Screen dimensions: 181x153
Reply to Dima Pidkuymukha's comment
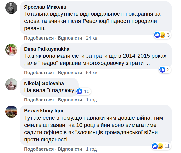pyautogui.click(x=70, y=73)
